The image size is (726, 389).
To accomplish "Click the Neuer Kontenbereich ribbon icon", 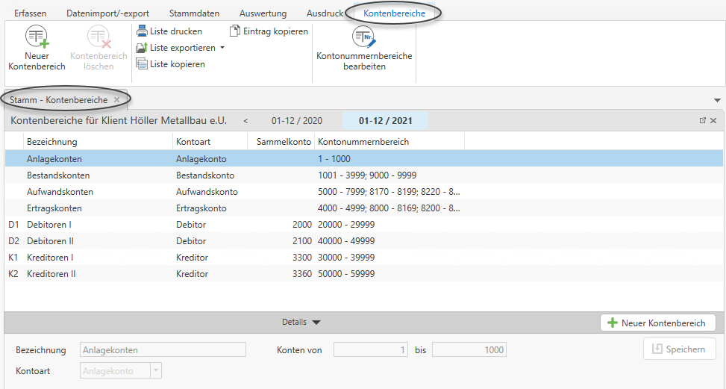I will [37, 37].
